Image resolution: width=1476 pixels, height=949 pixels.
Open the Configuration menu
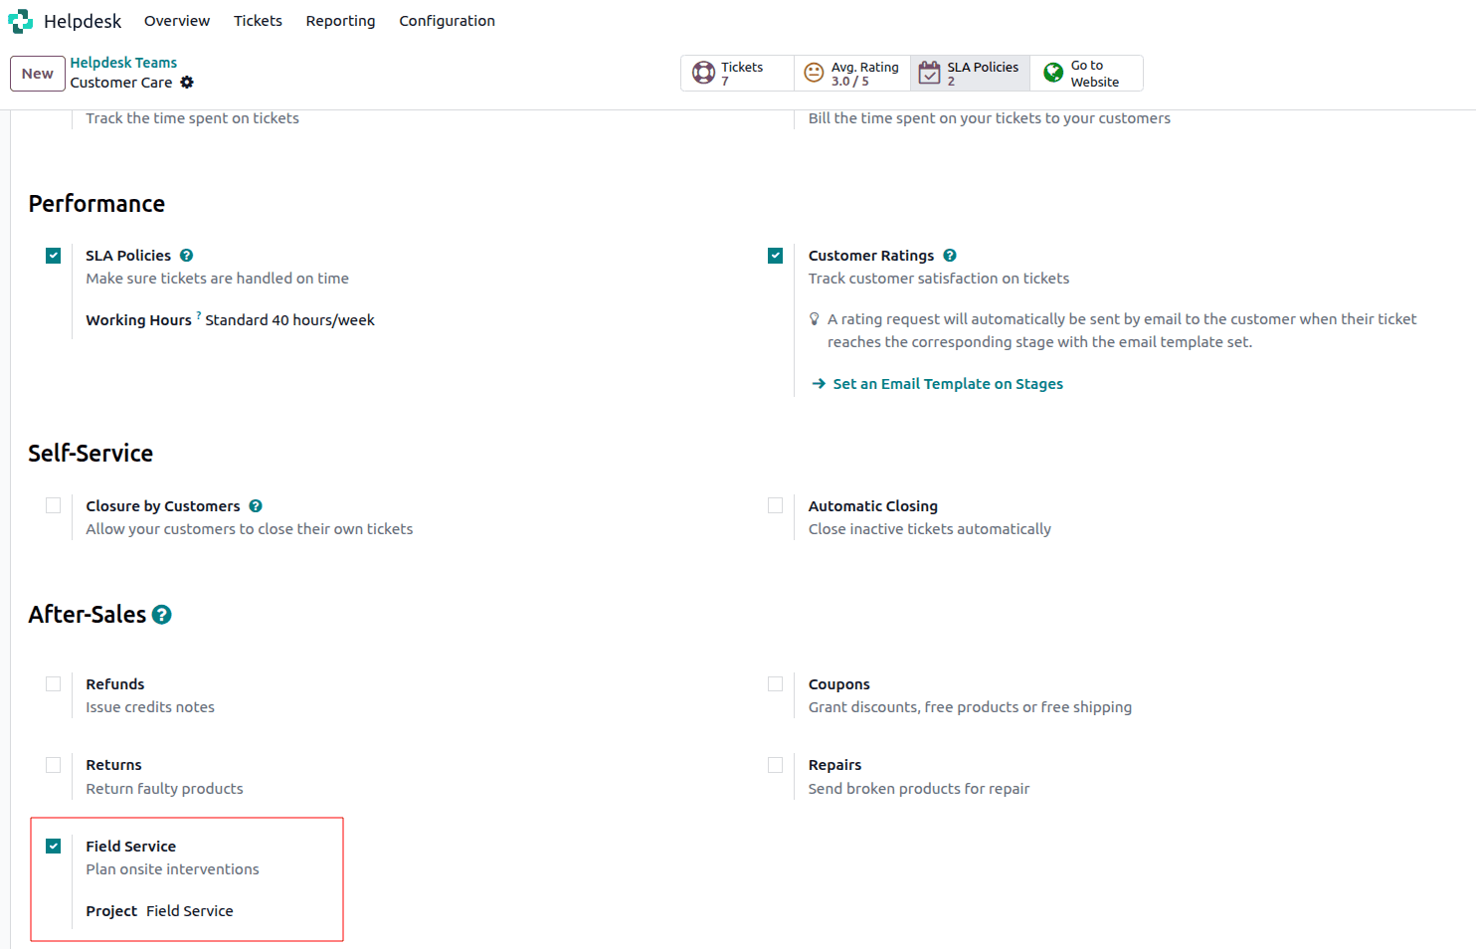tap(447, 20)
